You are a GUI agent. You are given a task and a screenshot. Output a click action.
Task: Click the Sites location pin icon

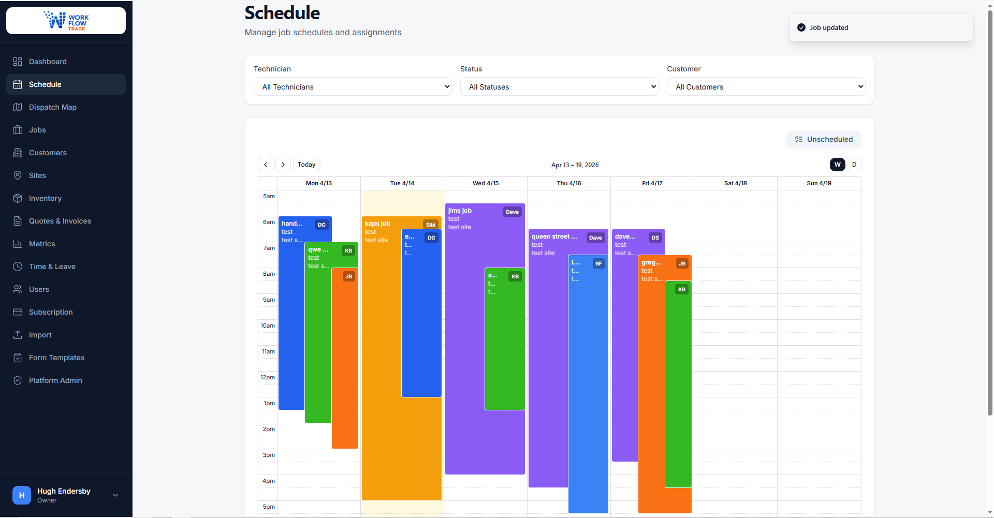click(x=18, y=175)
